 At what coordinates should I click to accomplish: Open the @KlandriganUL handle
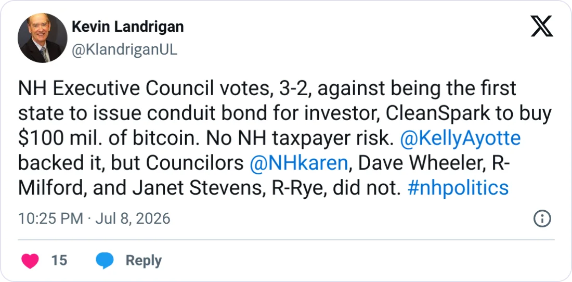tap(125, 50)
